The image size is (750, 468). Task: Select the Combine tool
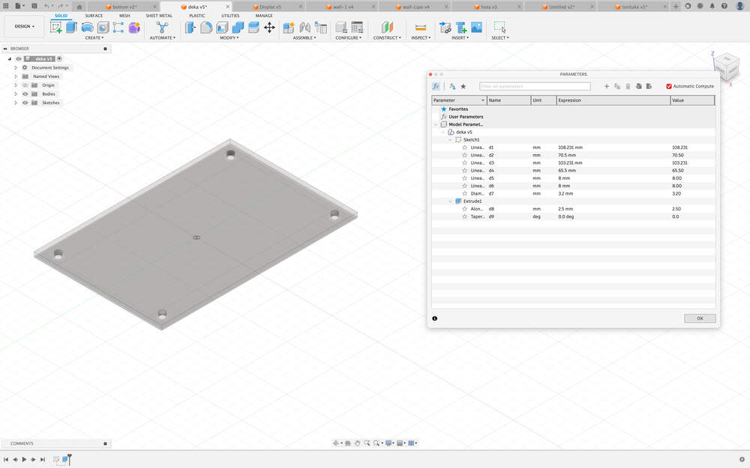point(238,27)
